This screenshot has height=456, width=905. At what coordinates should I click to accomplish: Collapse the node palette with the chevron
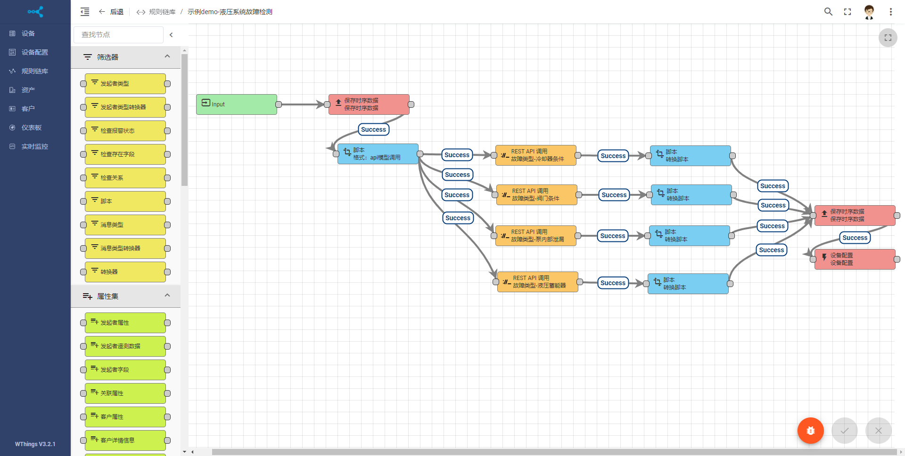click(x=171, y=35)
